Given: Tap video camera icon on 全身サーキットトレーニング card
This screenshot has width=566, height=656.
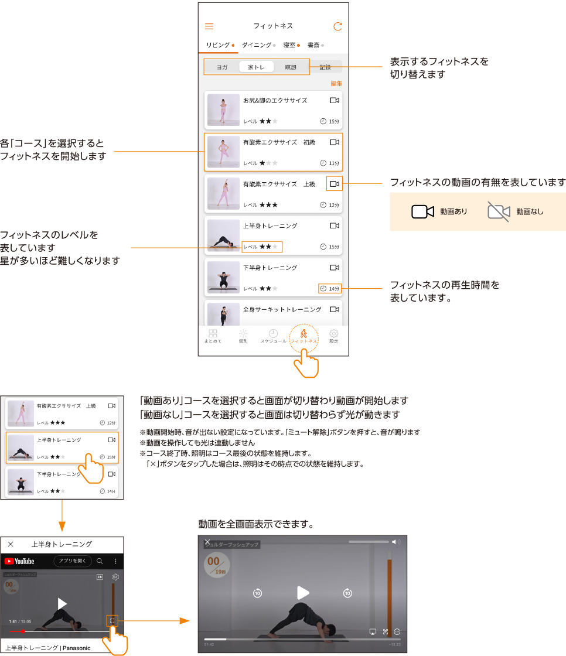Looking at the screenshot, I should point(334,309).
